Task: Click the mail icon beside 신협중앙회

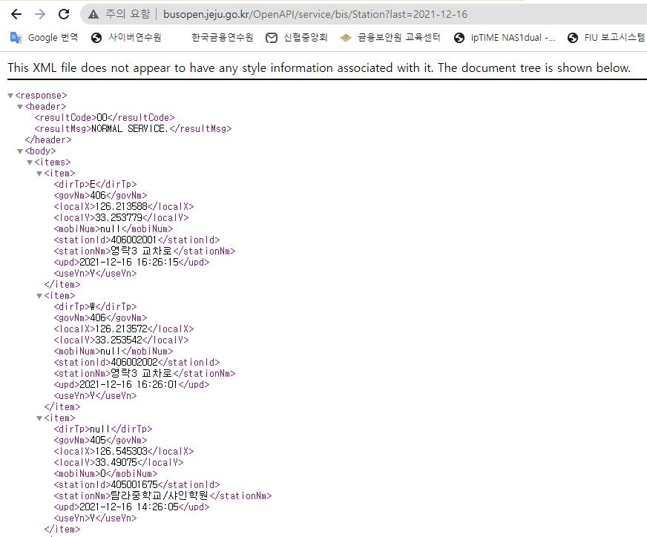Action: coord(271,38)
